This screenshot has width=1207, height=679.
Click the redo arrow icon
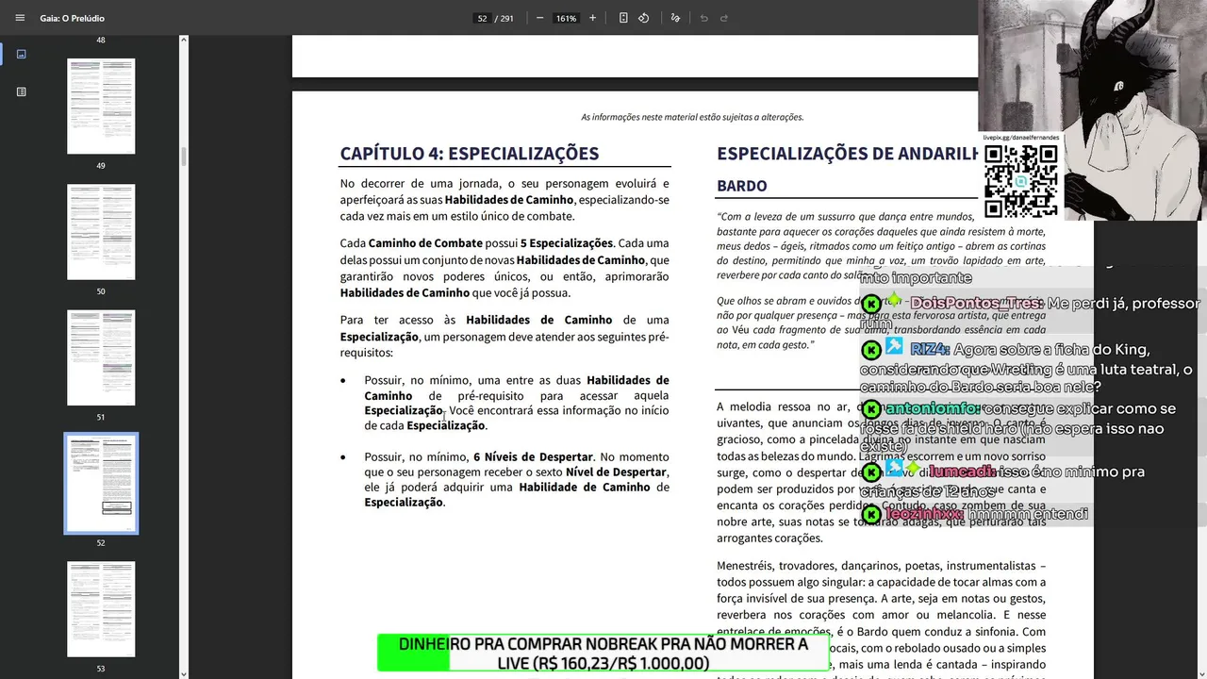tap(724, 18)
